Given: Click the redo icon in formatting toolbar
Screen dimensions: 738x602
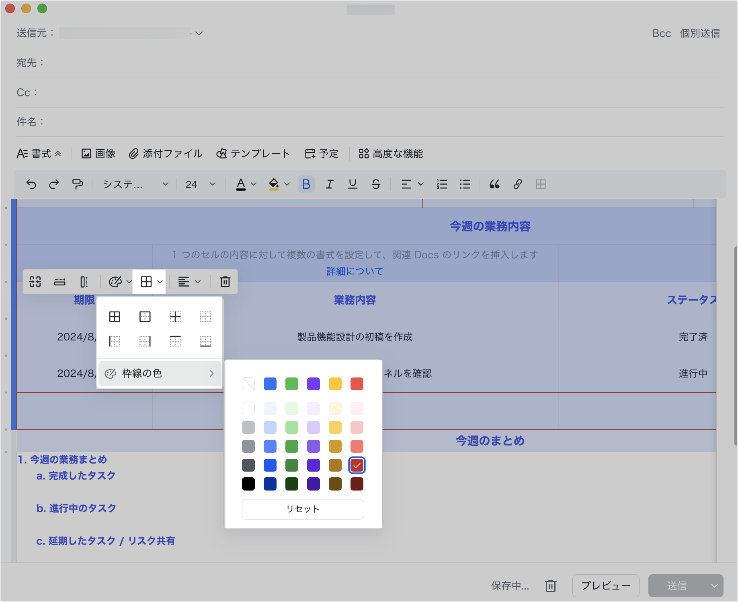Looking at the screenshot, I should coord(54,184).
